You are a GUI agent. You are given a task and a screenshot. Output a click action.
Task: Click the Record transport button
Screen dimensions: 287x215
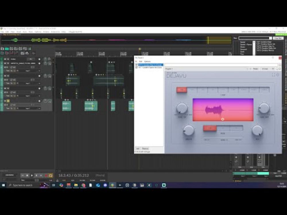[46, 175]
